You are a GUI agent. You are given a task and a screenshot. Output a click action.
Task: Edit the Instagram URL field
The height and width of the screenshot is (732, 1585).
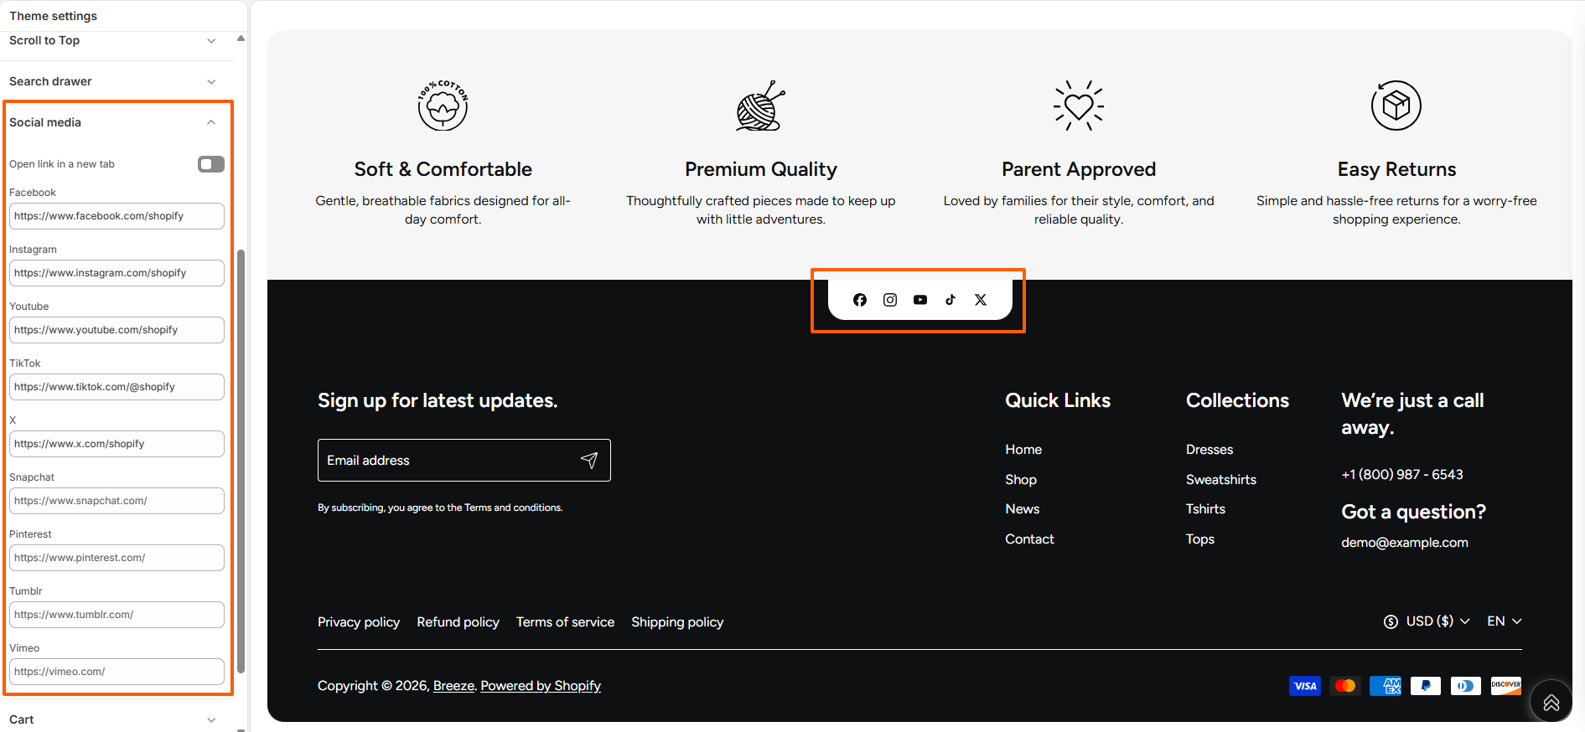117,273
